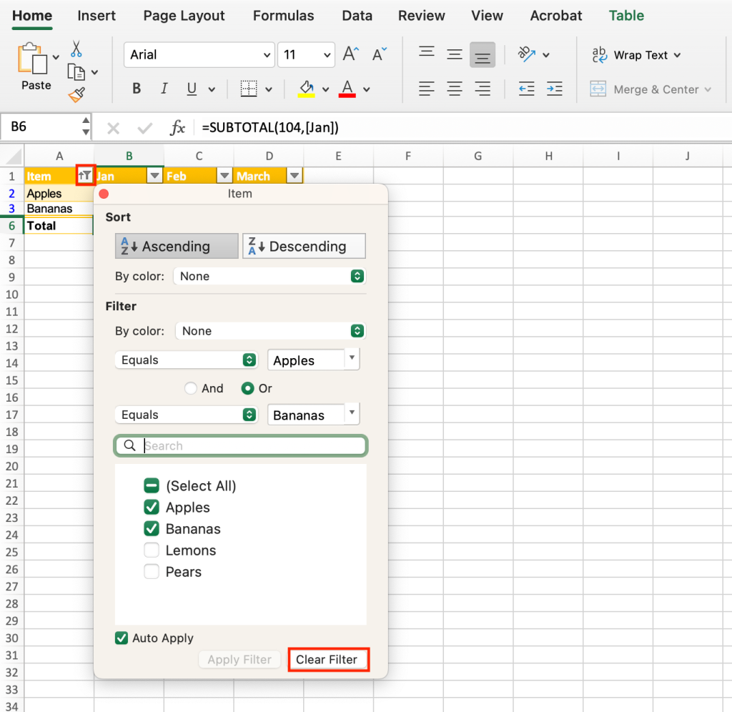Open the Home tab
The width and height of the screenshot is (732, 712).
(x=32, y=16)
